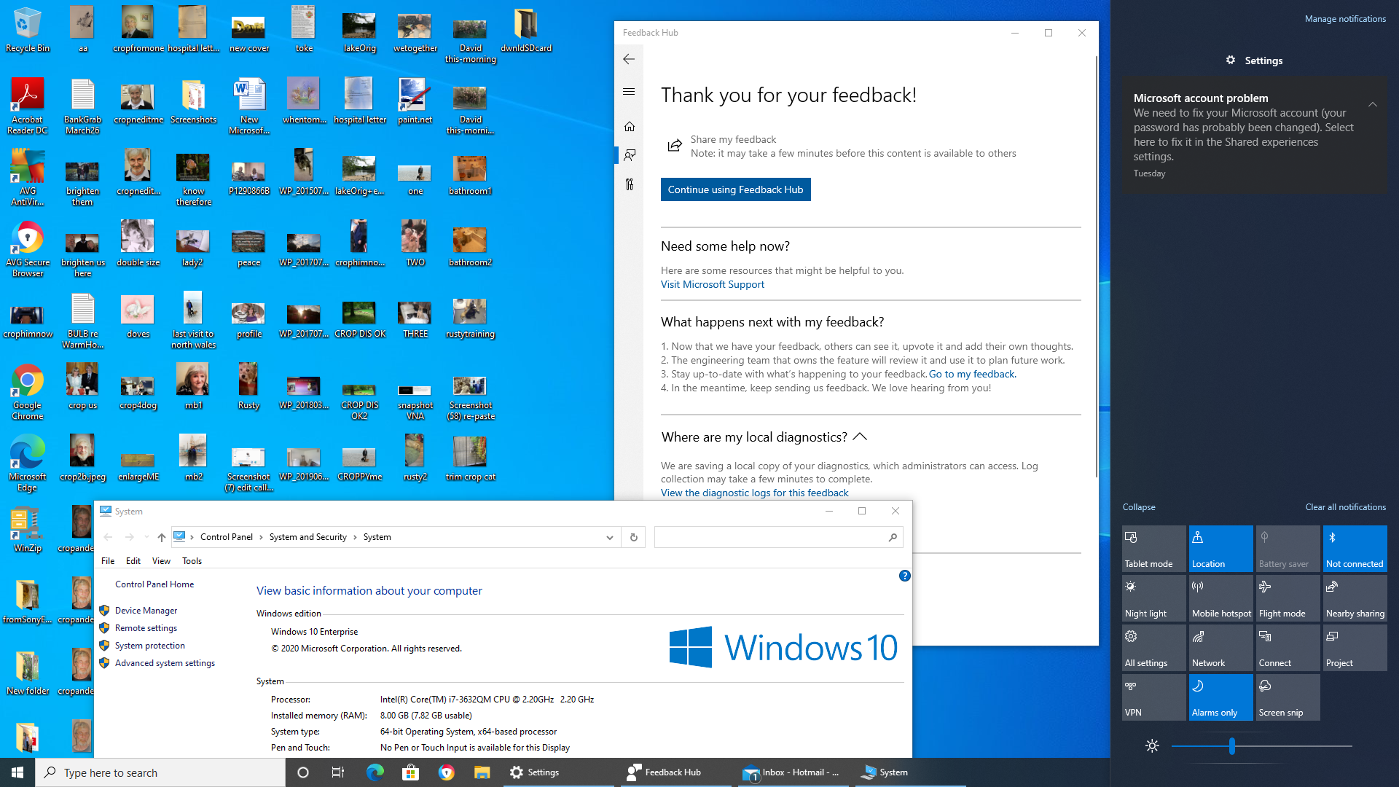Image resolution: width=1399 pixels, height=787 pixels.
Task: Select AVG Secure Browser desktop icon
Action: (28, 248)
